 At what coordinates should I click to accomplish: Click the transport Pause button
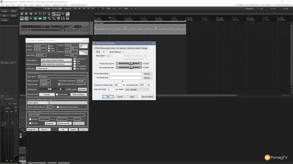pos(88,9)
